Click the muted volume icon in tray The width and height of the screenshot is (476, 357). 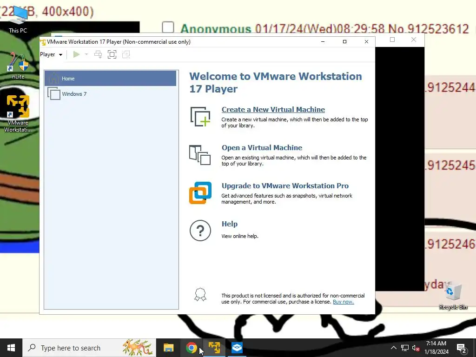click(x=416, y=348)
